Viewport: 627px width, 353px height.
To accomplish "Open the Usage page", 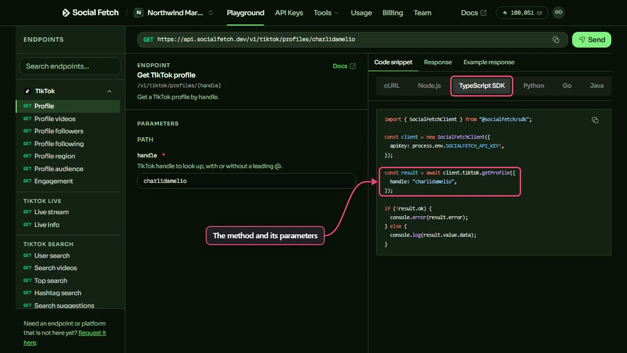I will (362, 13).
